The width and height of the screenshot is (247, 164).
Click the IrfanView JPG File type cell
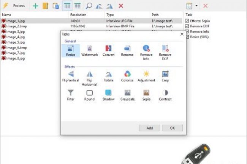(x=119, y=21)
